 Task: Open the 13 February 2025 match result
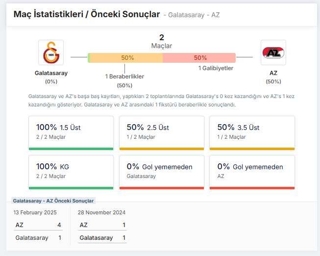[35, 212]
